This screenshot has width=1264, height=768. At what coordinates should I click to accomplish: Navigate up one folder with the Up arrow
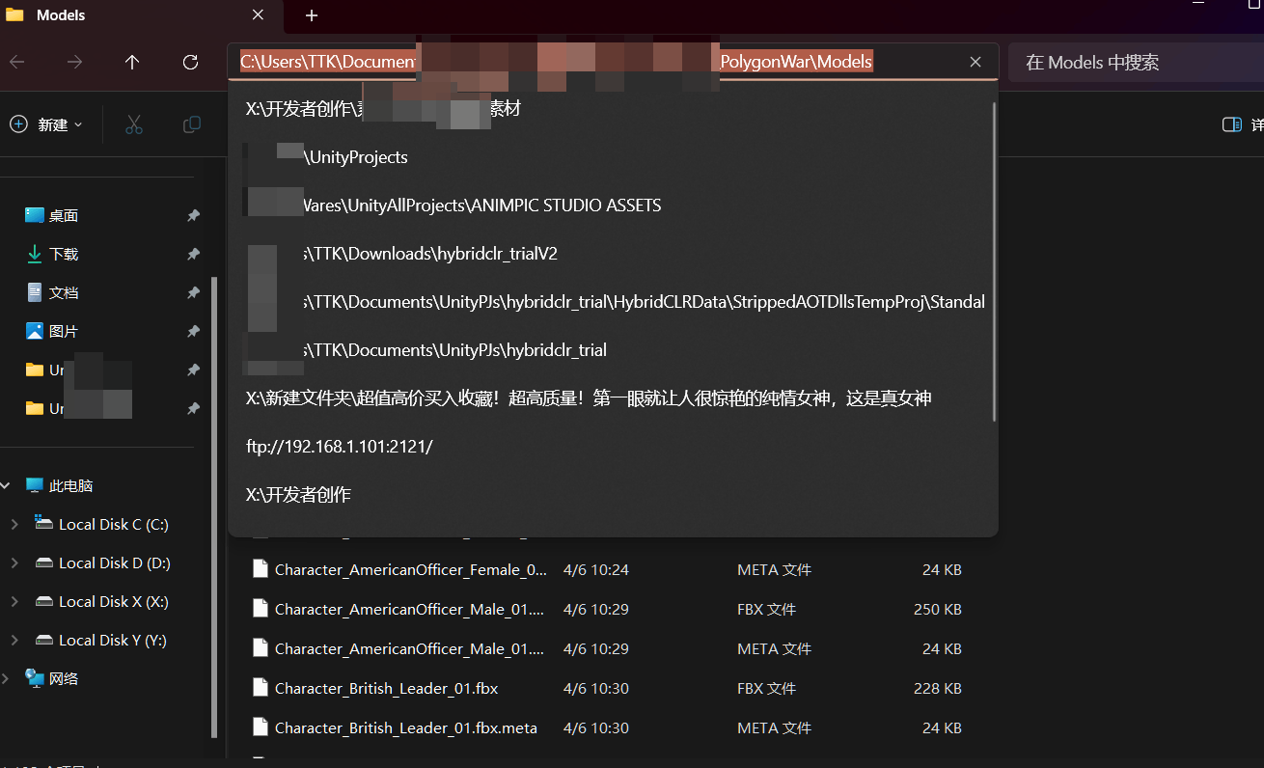coord(132,62)
